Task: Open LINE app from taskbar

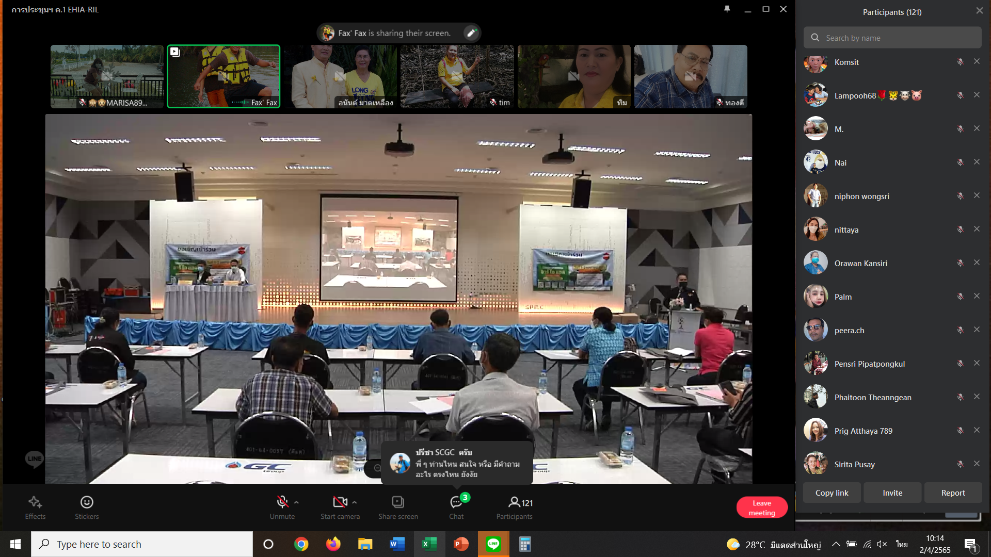Action: pyautogui.click(x=493, y=544)
